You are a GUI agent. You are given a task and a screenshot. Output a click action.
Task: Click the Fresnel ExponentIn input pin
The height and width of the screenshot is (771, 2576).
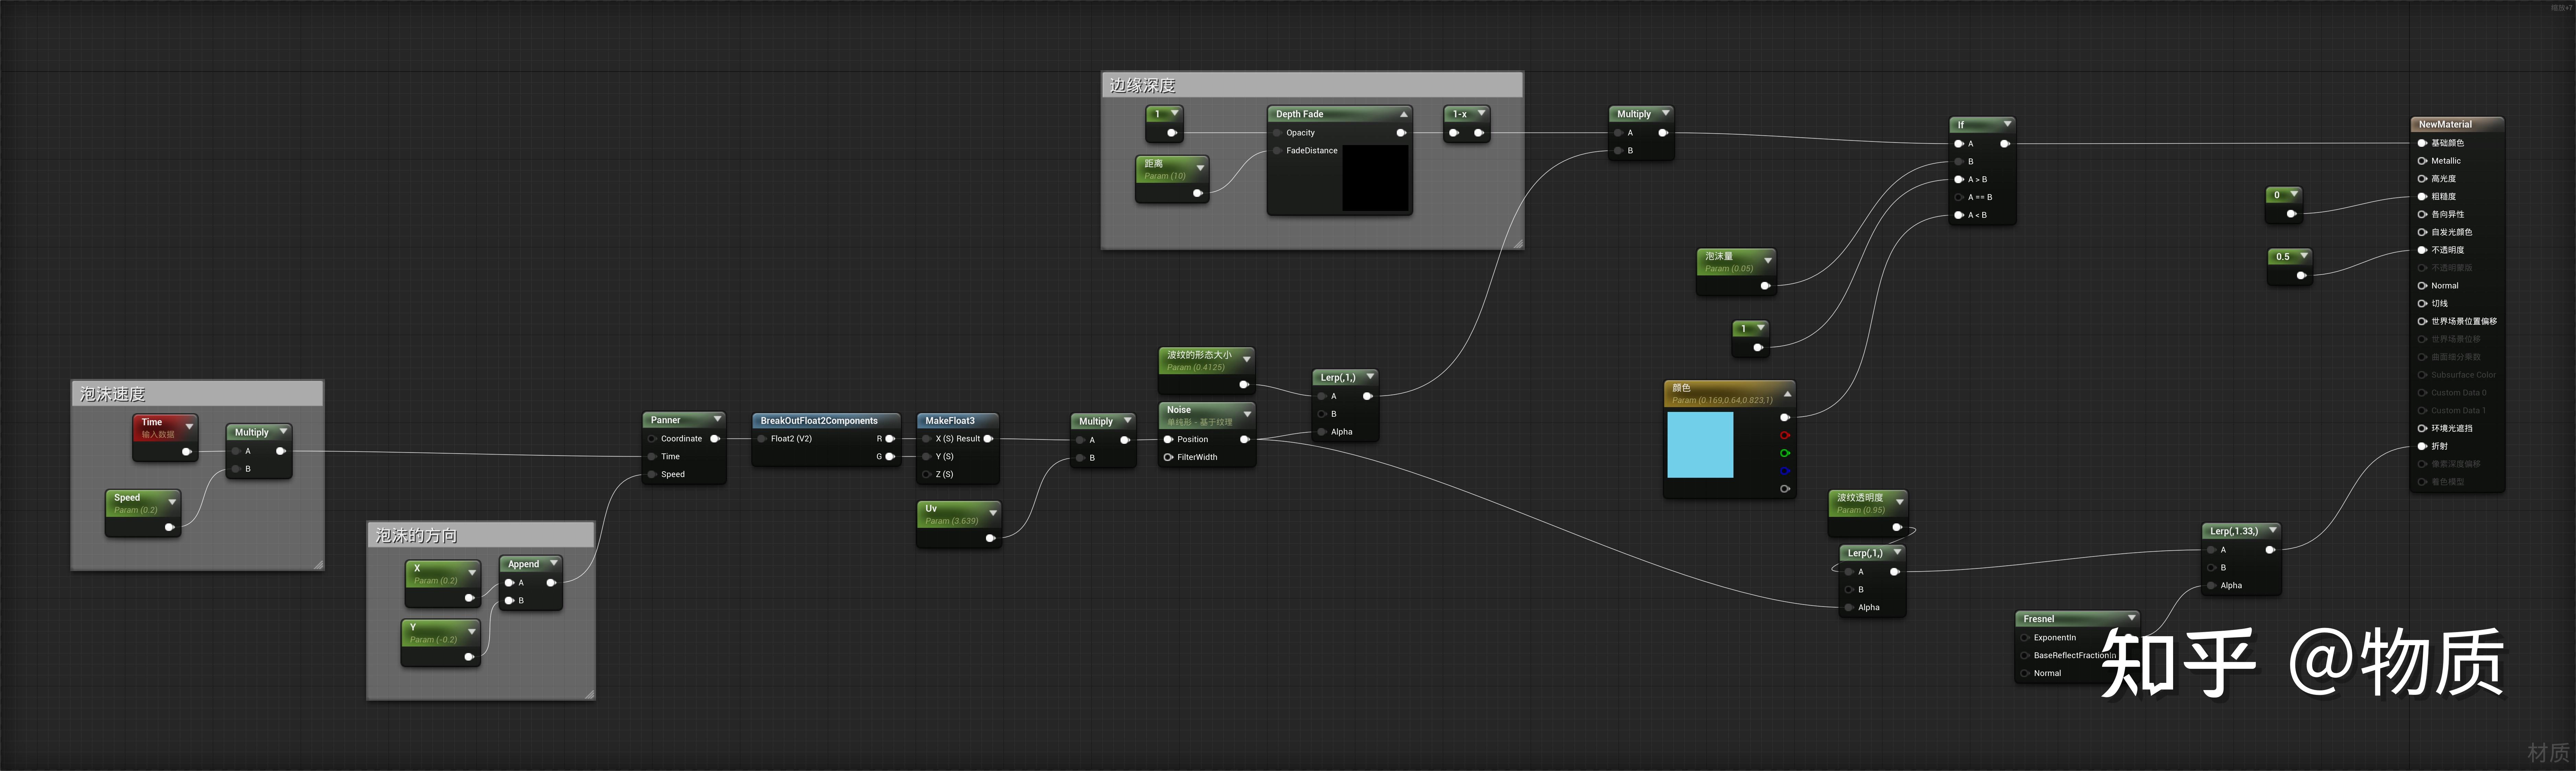pyautogui.click(x=2025, y=638)
